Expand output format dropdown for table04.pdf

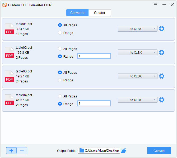click(137, 100)
